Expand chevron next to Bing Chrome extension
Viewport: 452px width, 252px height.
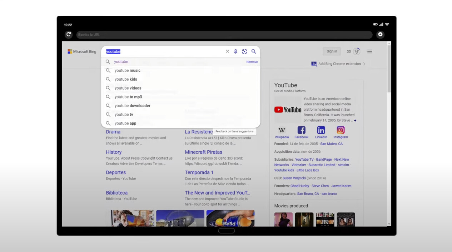coord(364,64)
